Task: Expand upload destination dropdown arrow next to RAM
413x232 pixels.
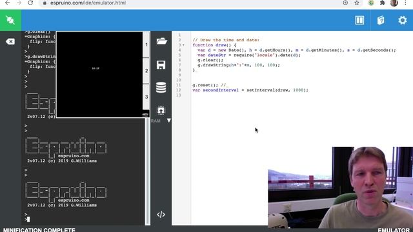Action: click(169, 121)
